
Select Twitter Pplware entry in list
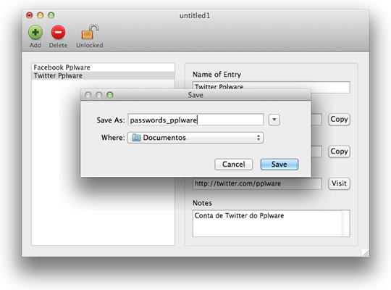click(103, 75)
